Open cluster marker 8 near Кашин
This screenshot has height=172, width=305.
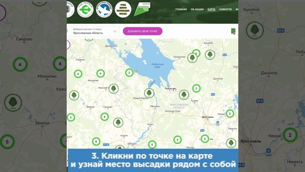click(96, 141)
